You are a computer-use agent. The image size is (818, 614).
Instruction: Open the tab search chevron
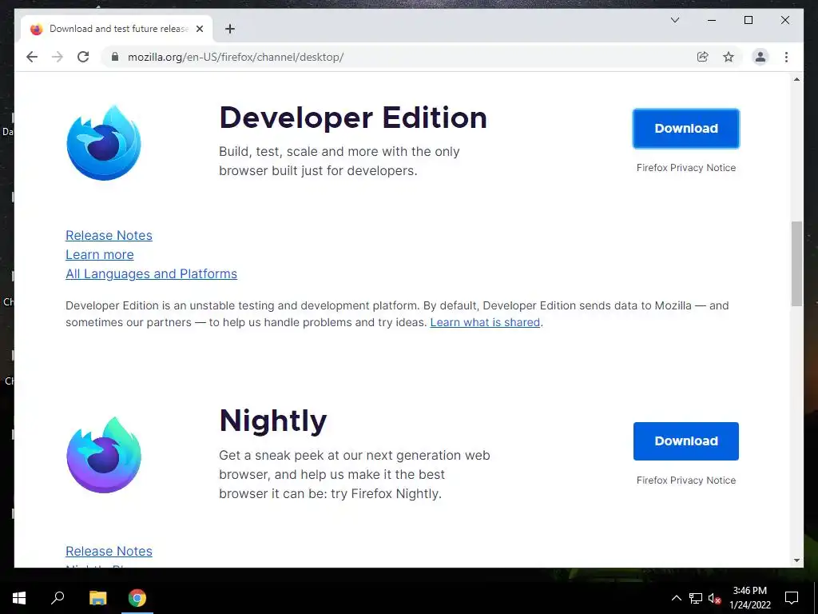click(674, 20)
